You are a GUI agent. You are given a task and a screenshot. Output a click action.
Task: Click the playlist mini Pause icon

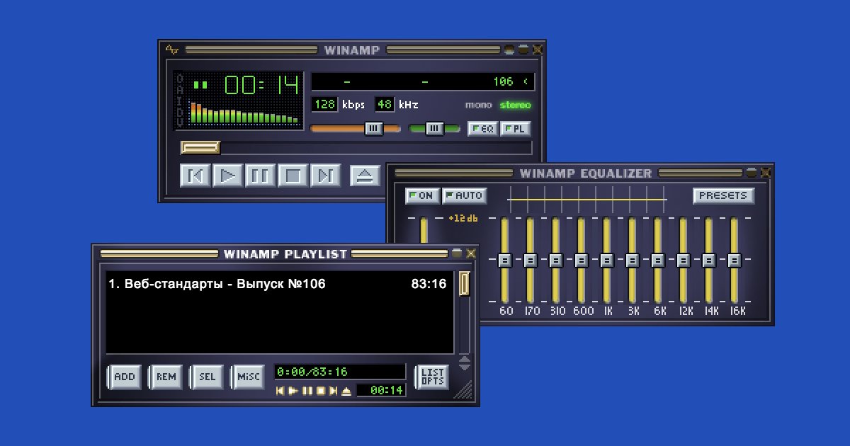(307, 391)
